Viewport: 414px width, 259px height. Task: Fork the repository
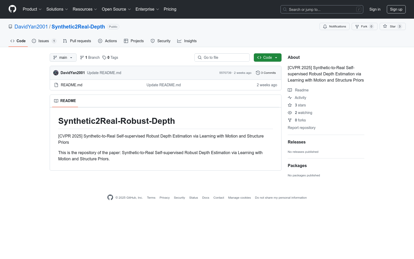(364, 26)
